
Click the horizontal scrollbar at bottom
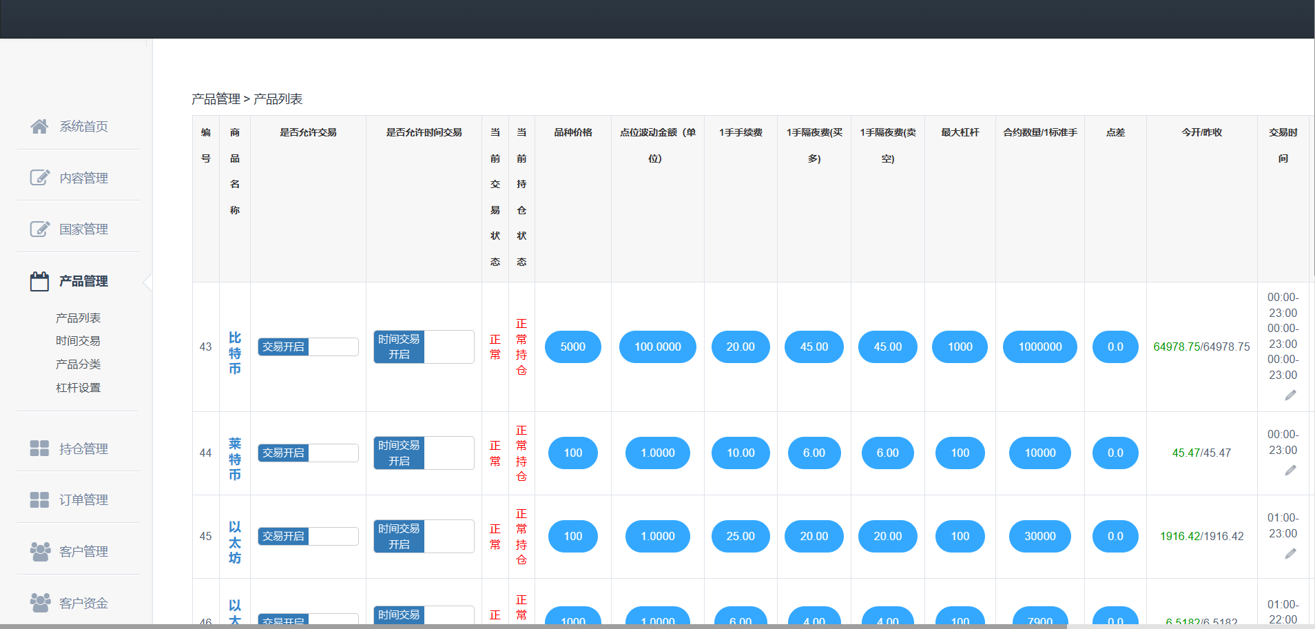click(534, 626)
